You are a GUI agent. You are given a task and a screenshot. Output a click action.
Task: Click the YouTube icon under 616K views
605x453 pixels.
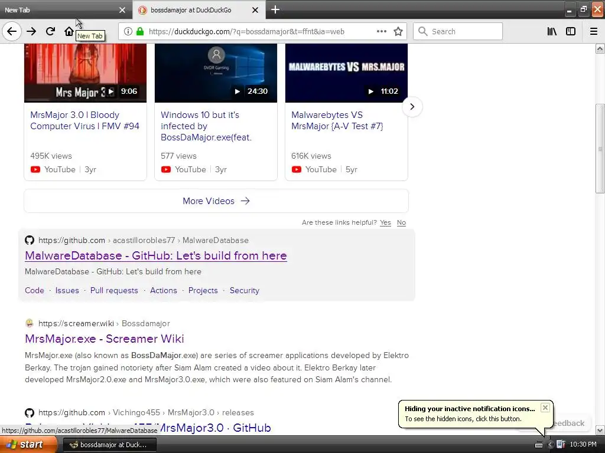297,169
